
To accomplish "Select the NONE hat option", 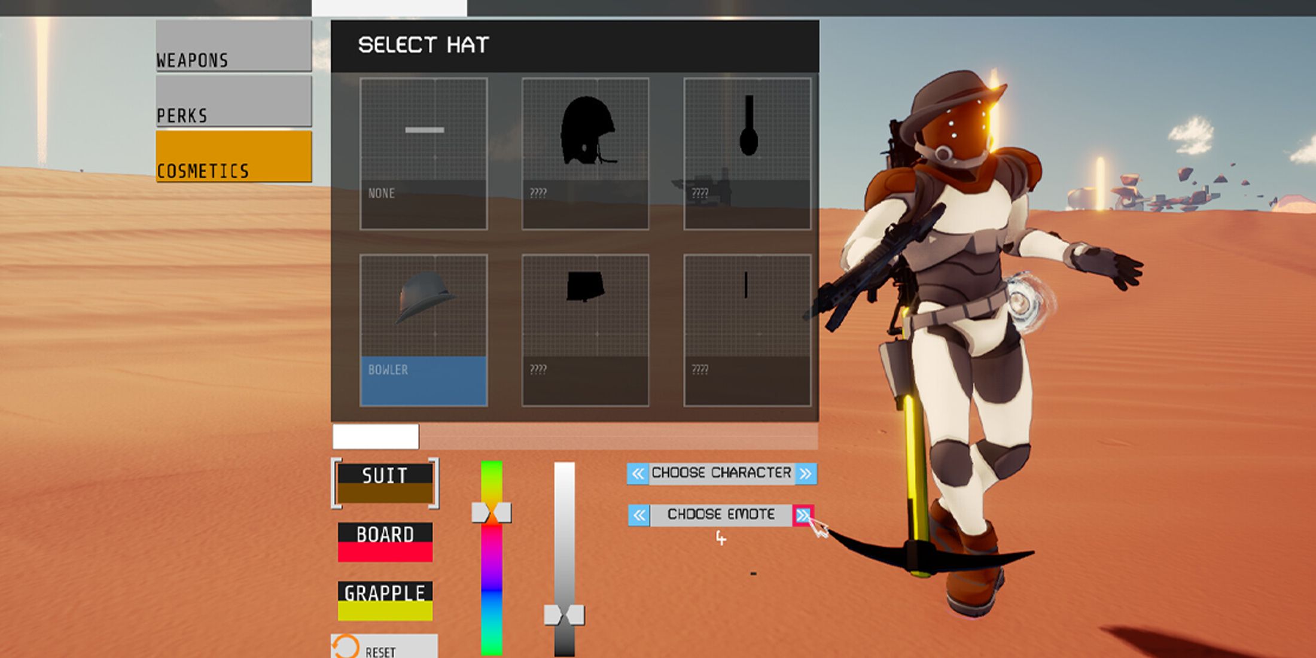I will [x=424, y=154].
